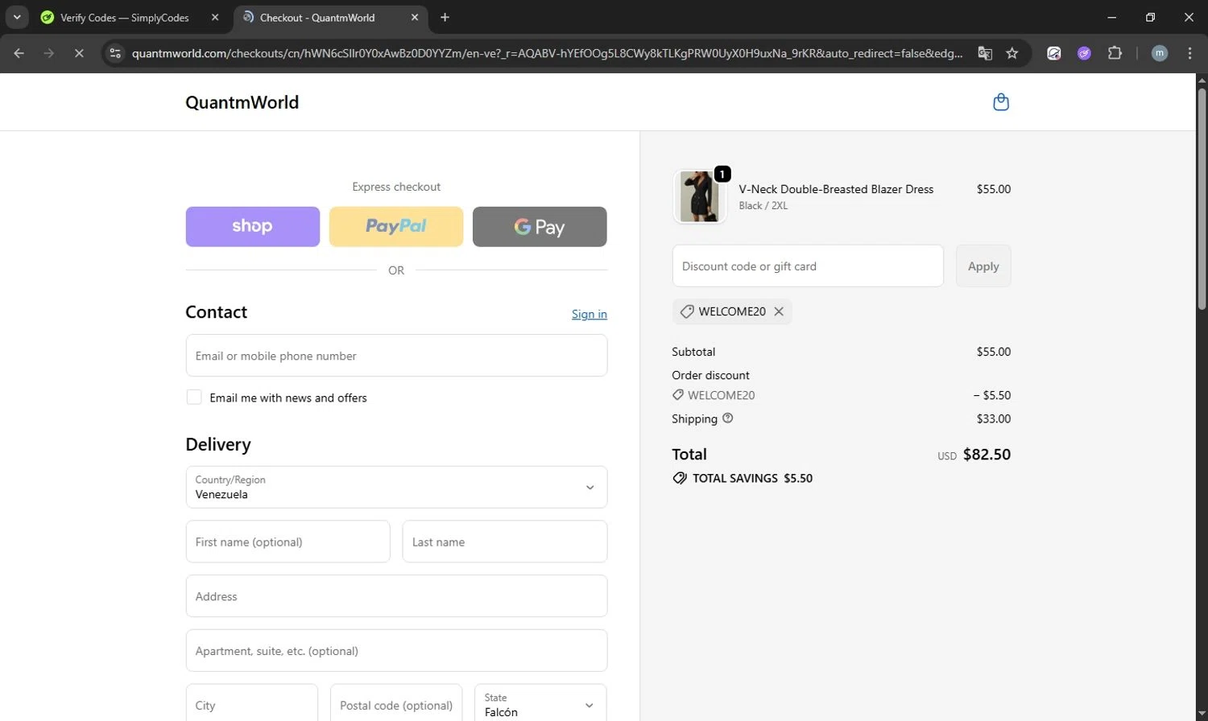Viewport: 1208px width, 721px height.
Task: Click the white-circle extension icon in toolbar
Action: (x=1053, y=53)
